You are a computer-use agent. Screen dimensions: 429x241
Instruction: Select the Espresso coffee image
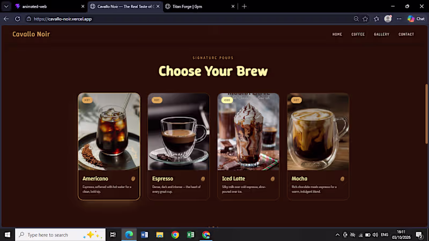(179, 132)
